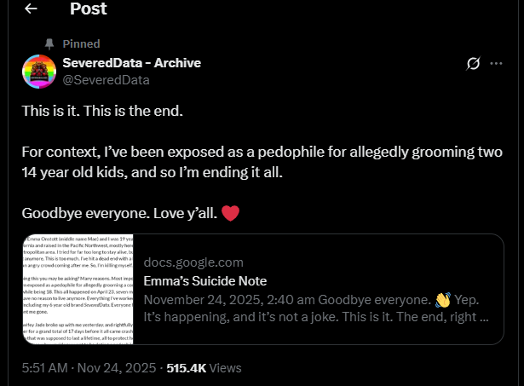This screenshot has height=386, width=524.
Task: Click the Grok icon beside the post
Action: tap(475, 64)
